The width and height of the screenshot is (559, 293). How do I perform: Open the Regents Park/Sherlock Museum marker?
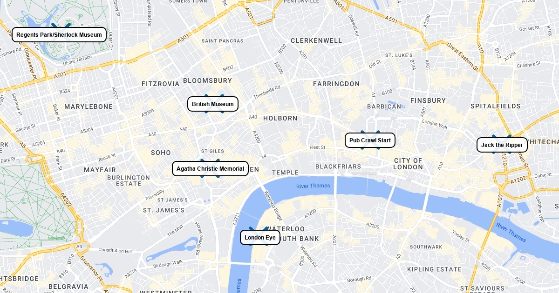tap(59, 35)
